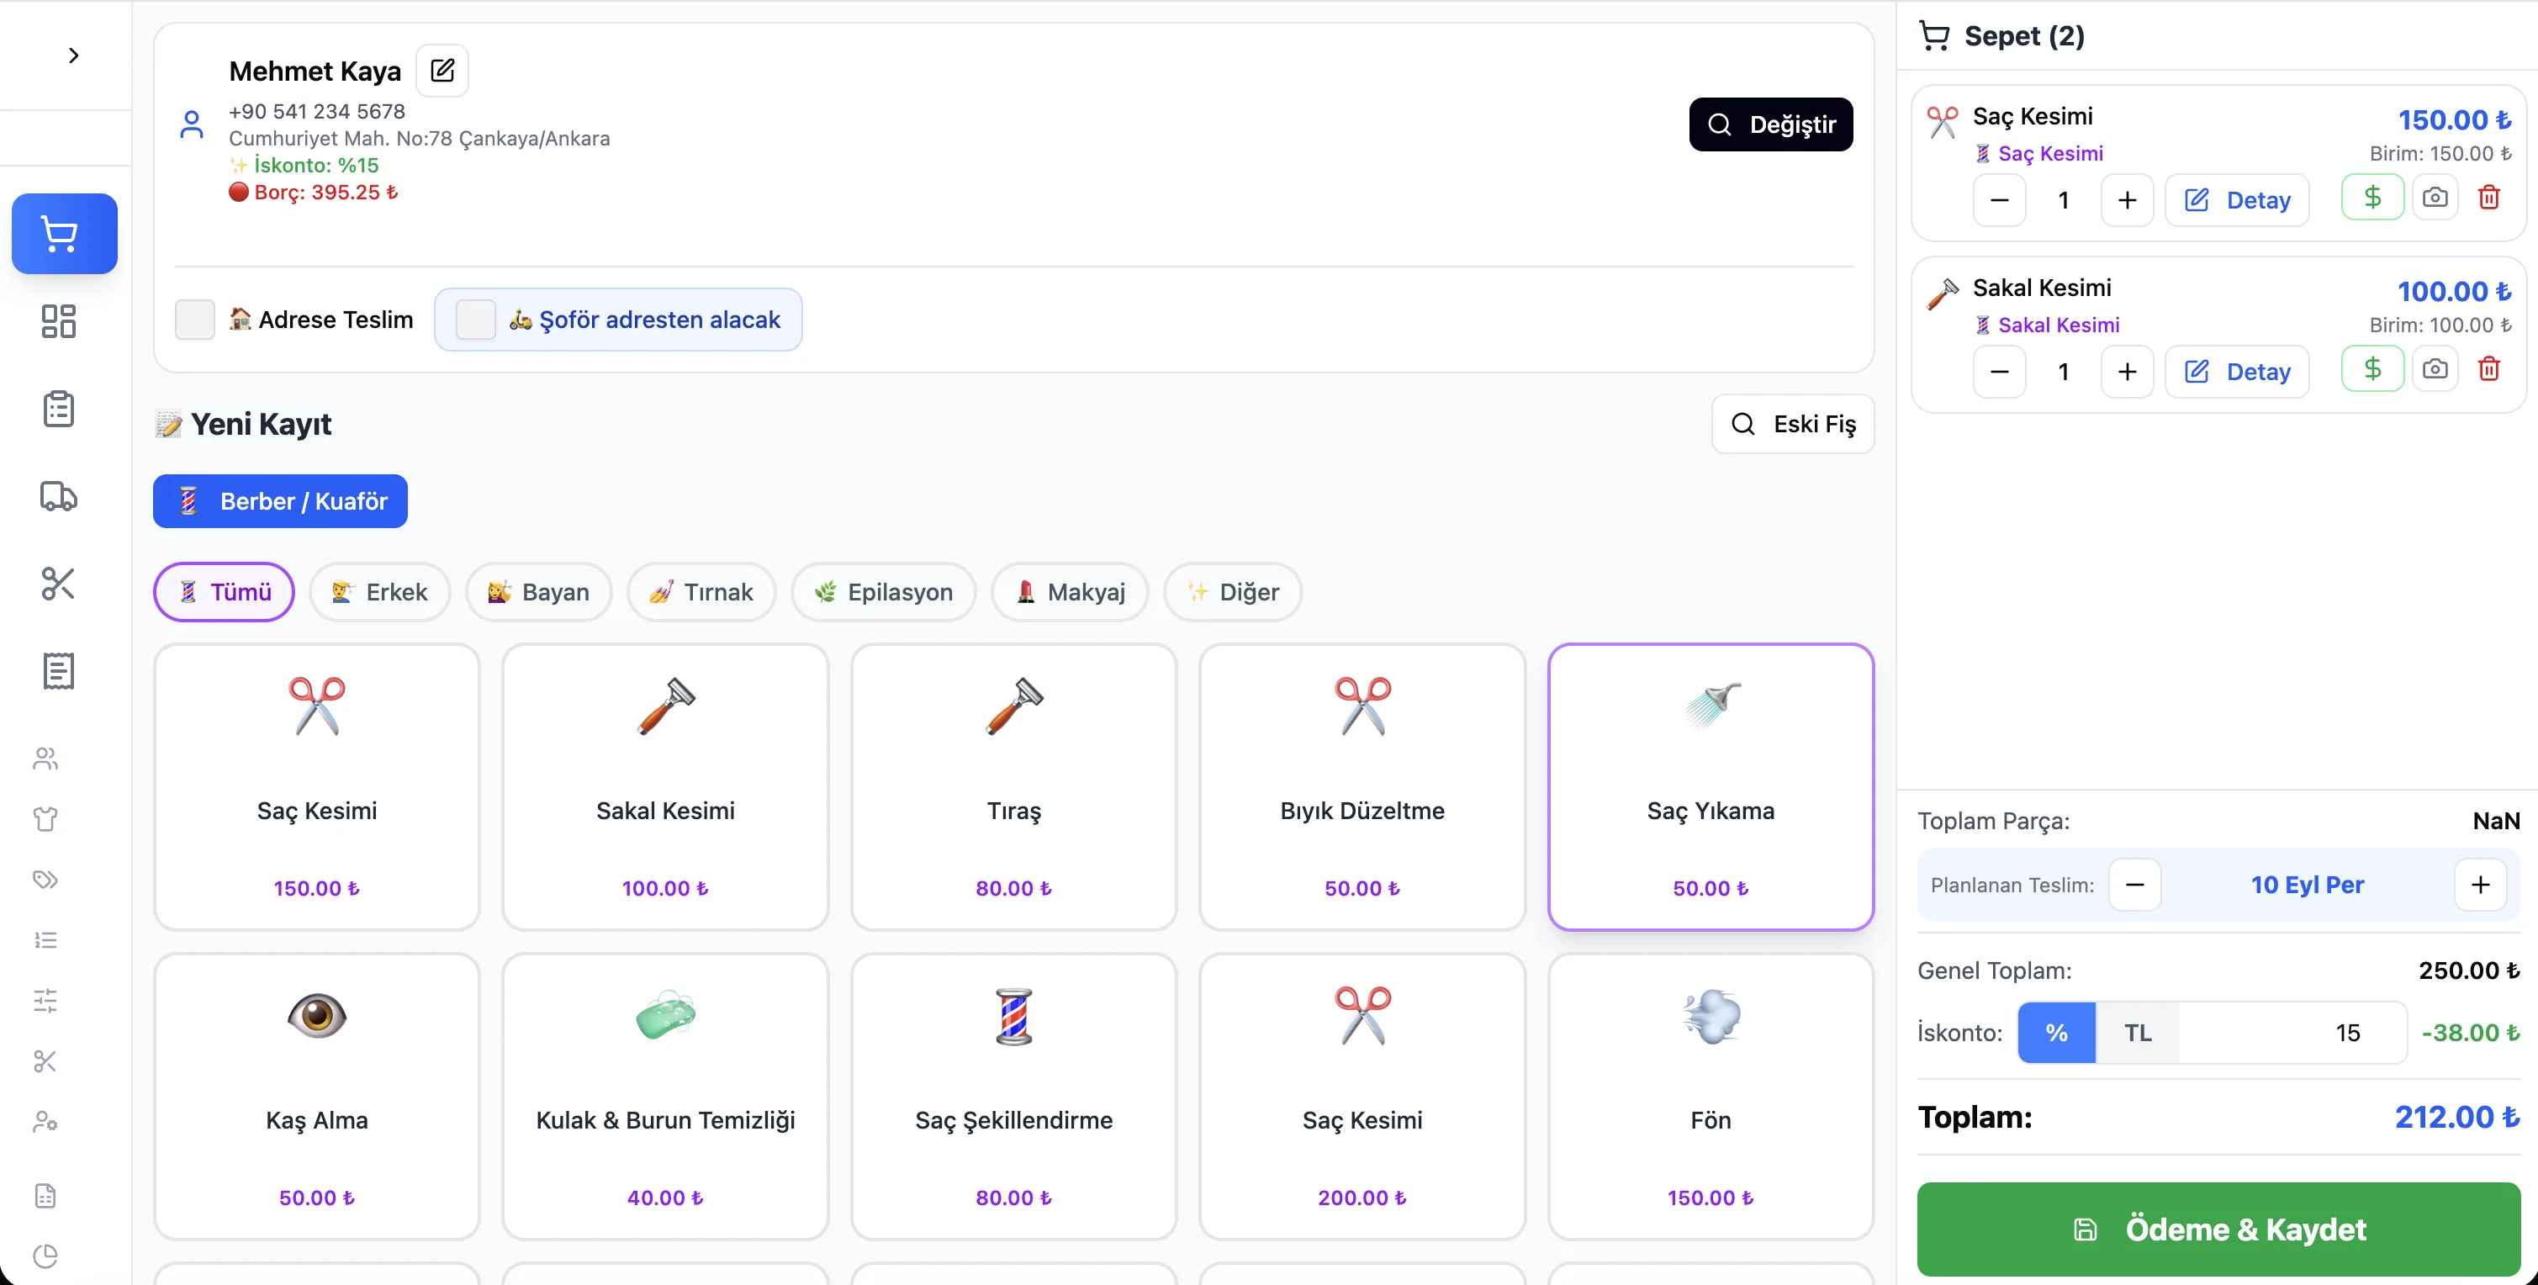Open the shopping cart sidebar section
Image resolution: width=2538 pixels, height=1285 pixels.
[64, 234]
